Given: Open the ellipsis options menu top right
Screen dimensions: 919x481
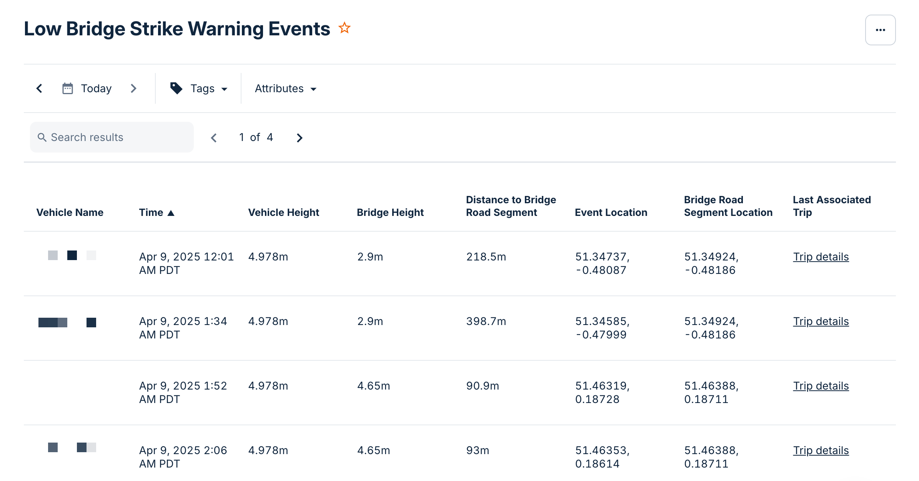Looking at the screenshot, I should tap(880, 30).
